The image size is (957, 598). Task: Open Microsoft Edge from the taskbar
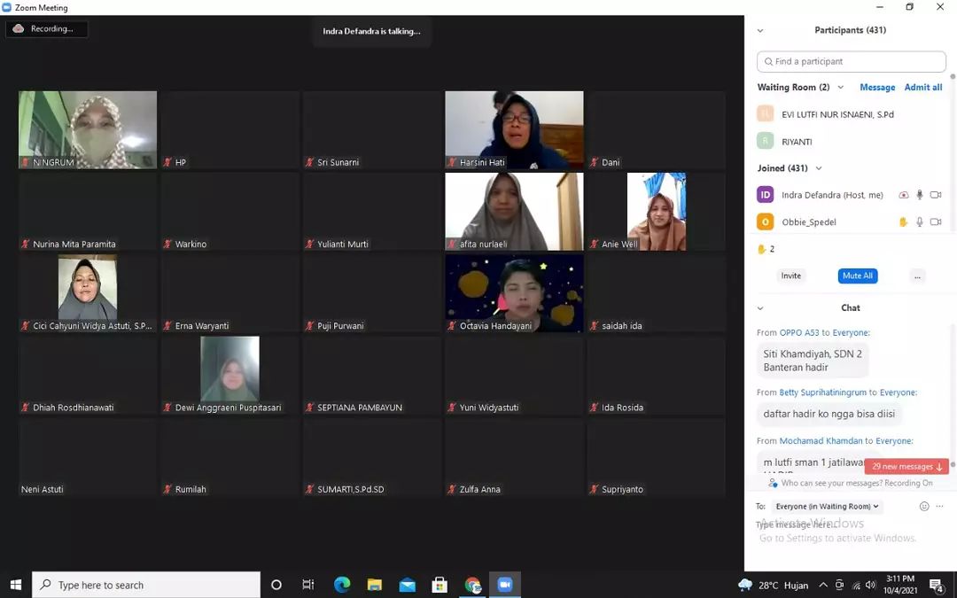click(x=342, y=585)
